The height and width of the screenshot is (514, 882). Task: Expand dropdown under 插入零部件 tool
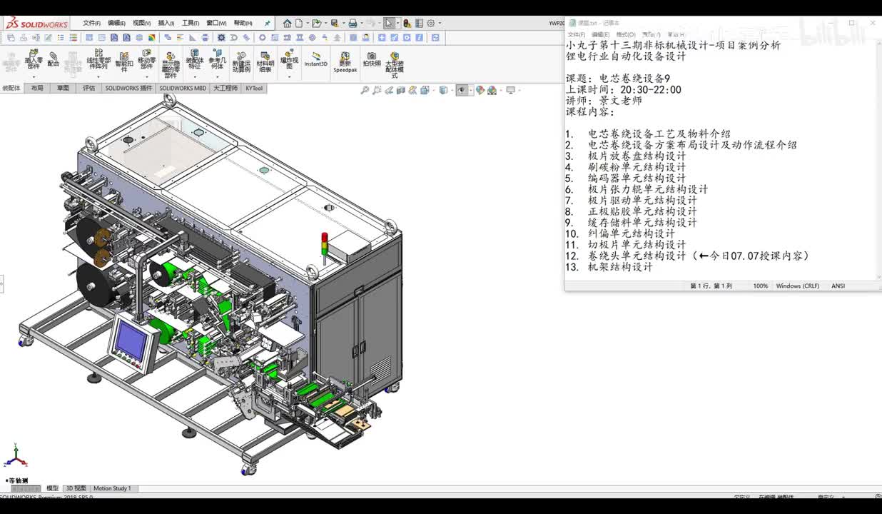(x=34, y=76)
